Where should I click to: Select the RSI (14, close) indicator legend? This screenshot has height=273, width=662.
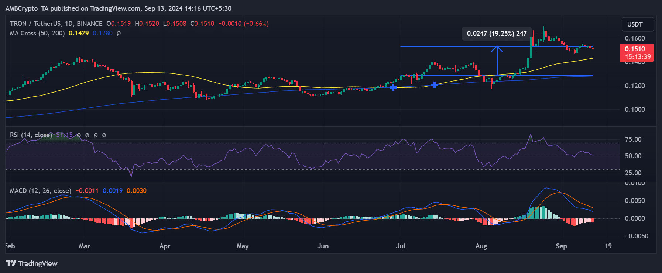pos(31,135)
